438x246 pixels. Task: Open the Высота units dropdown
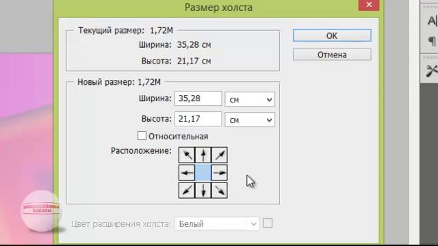point(250,120)
